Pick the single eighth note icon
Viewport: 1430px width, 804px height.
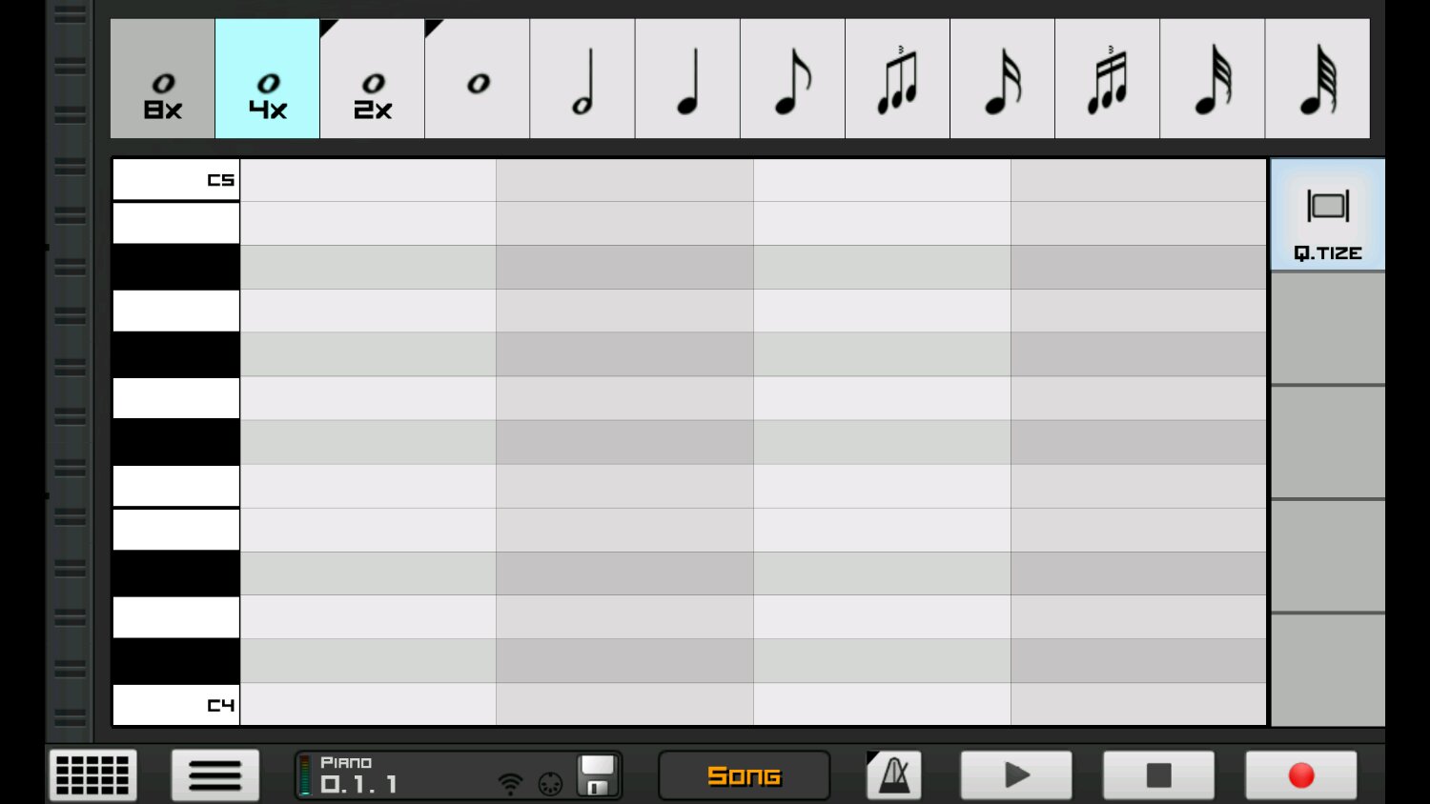coord(792,79)
